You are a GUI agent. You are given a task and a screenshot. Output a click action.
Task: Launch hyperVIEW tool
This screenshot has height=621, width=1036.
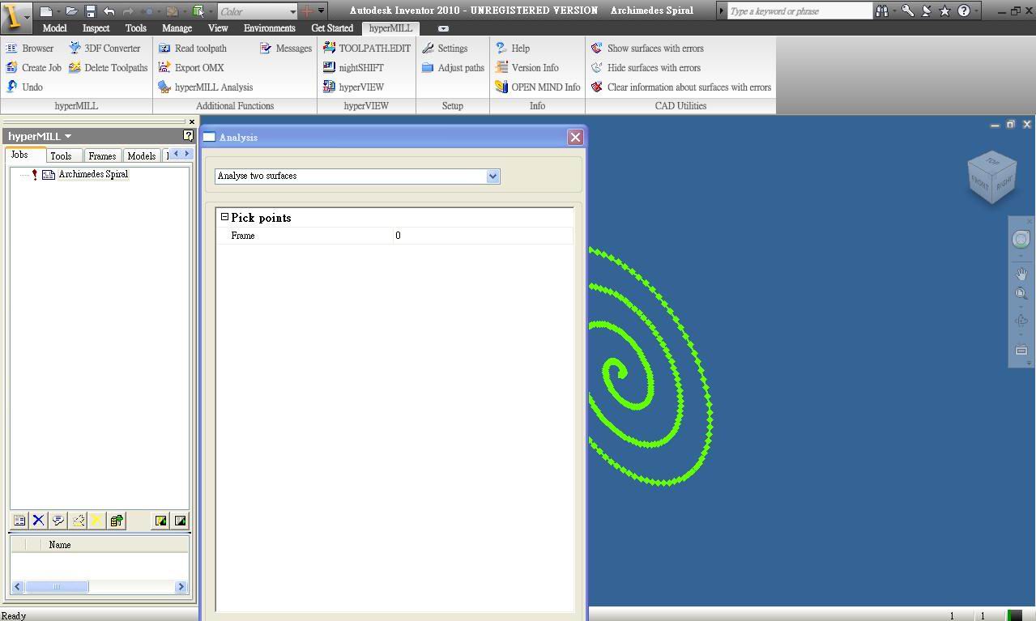[353, 87]
